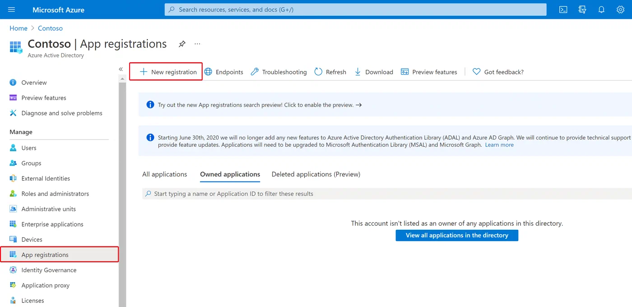
Task: Collapse the sidebar with double chevron
Action: click(121, 69)
